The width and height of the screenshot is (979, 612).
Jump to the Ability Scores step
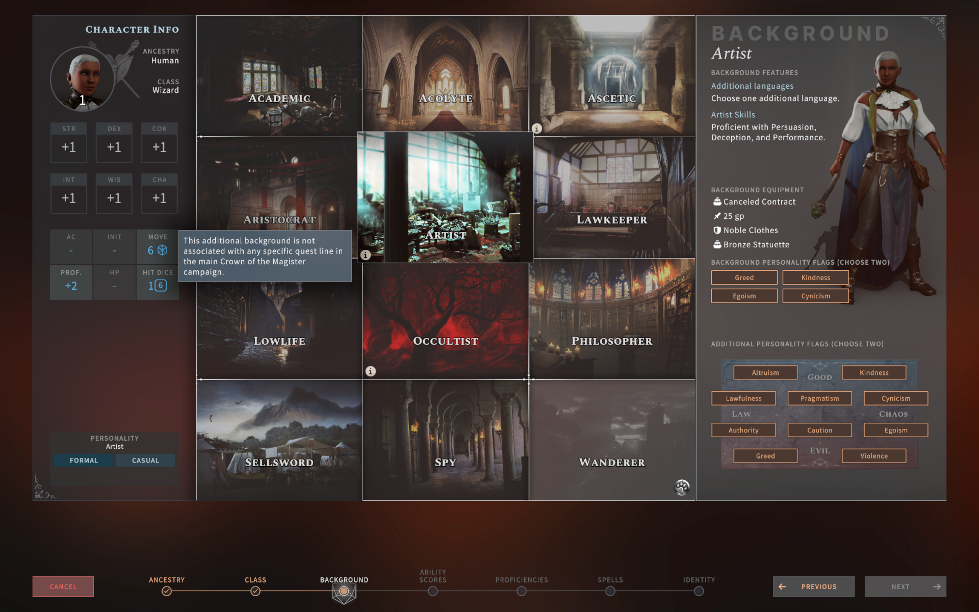(x=433, y=591)
